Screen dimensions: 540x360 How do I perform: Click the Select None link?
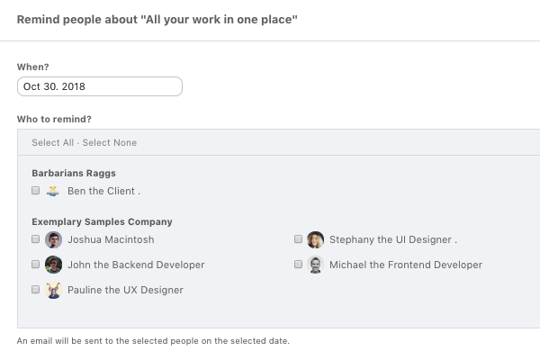[110, 142]
